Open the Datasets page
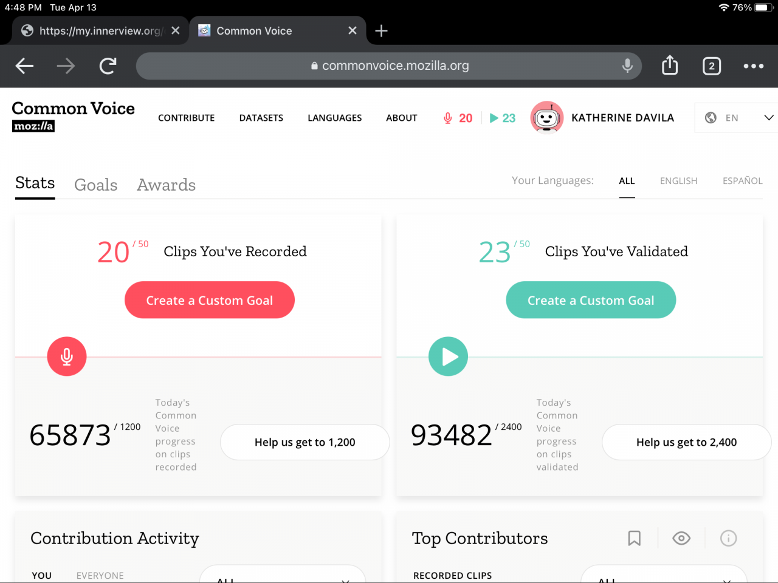Image resolution: width=778 pixels, height=583 pixels. click(x=261, y=118)
